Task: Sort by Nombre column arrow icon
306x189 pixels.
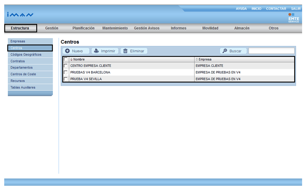Action: pyautogui.click(x=71, y=59)
